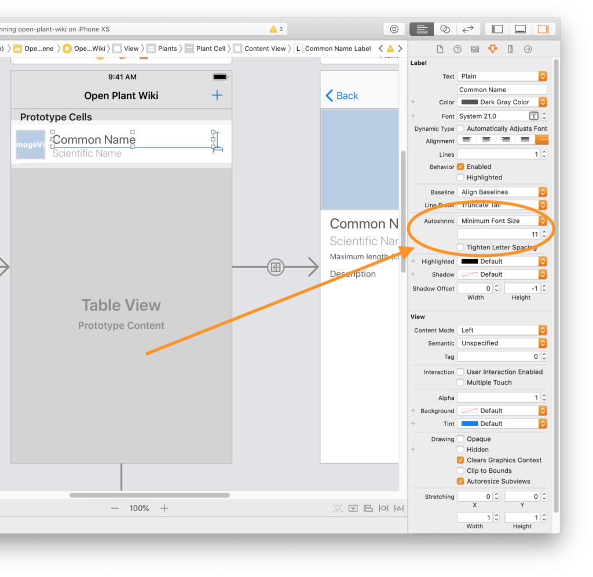Screen dimensions: 593x577
Task: Click the warning triangle in the activity bar
Action: coord(273,29)
